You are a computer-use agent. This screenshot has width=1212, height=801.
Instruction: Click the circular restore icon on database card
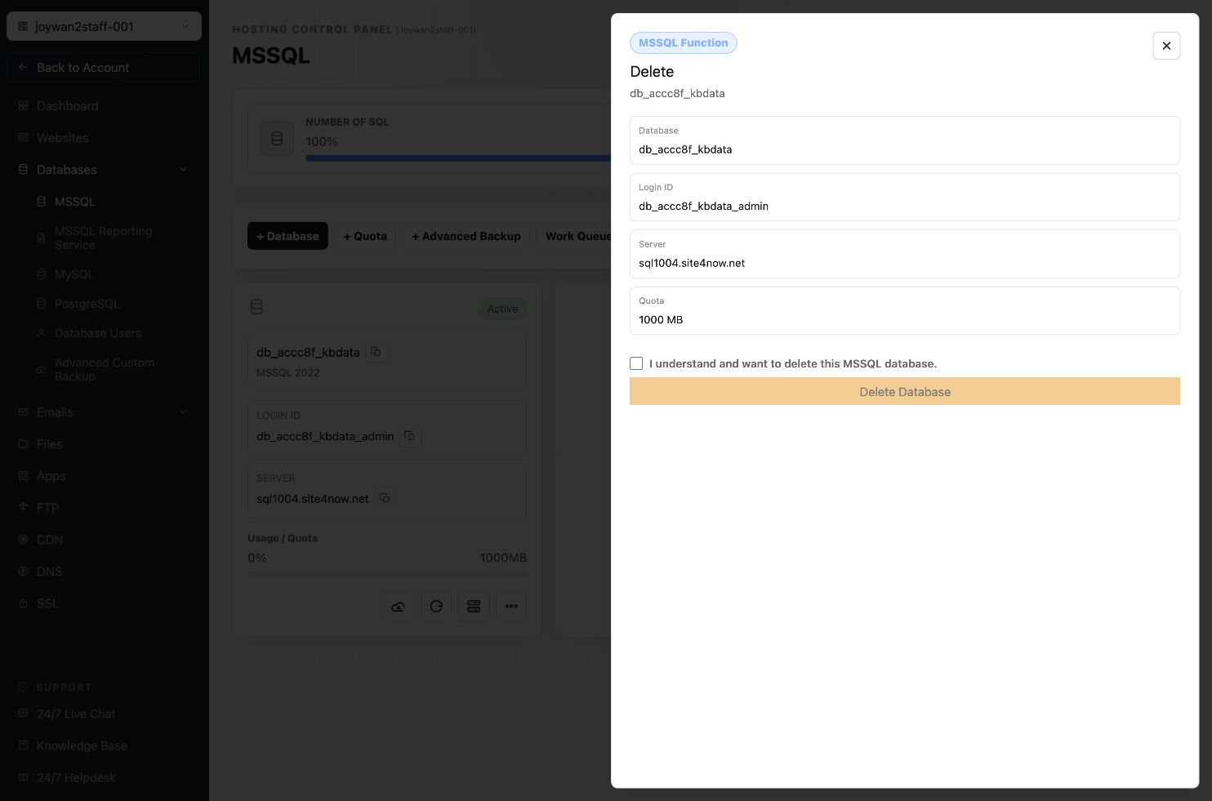[x=436, y=606]
